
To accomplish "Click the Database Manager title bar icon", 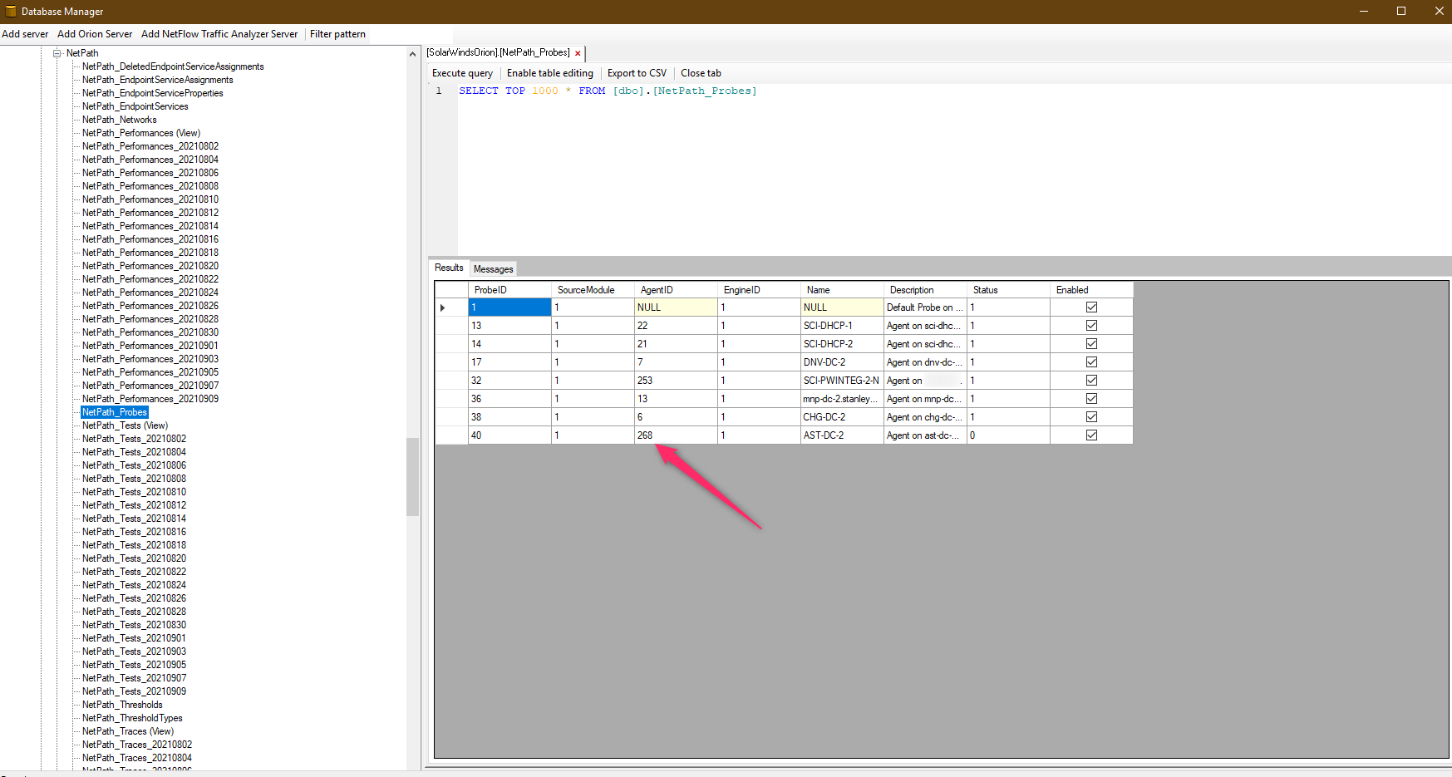I will (10, 11).
